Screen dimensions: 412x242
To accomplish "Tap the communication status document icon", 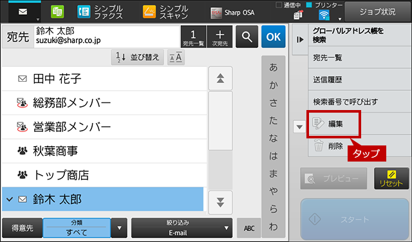I will pos(298,15).
